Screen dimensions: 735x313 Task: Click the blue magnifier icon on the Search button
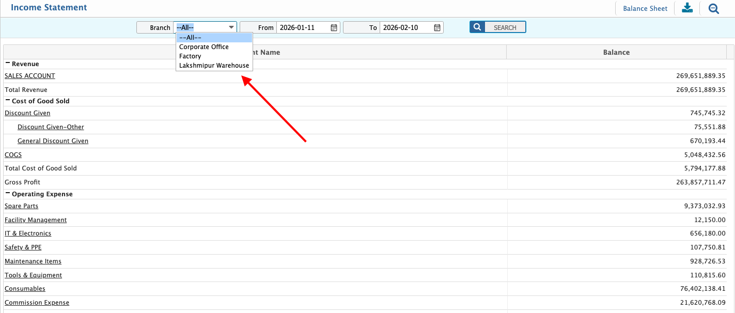[477, 26]
